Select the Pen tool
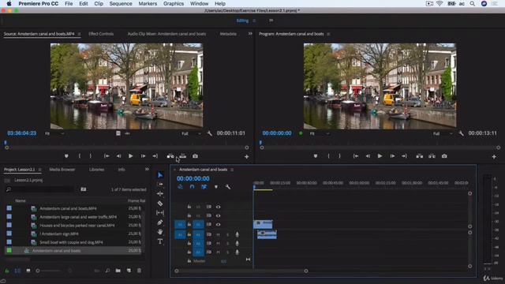Image resolution: width=505 pixels, height=284 pixels. click(x=160, y=222)
